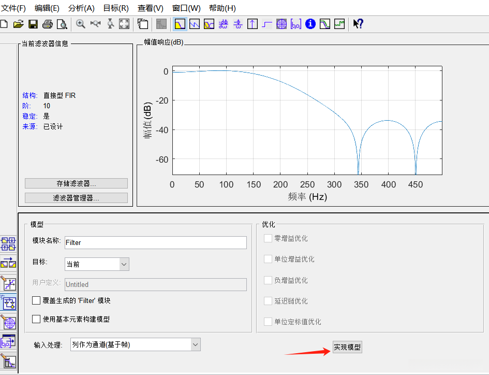Open the 帮助(H) menu
Image resolution: width=489 pixels, height=375 pixels.
[x=222, y=8]
